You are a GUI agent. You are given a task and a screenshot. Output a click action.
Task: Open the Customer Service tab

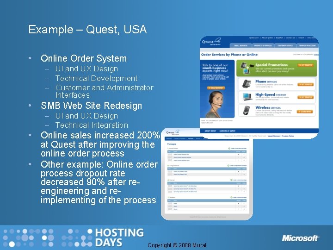coord(285,45)
